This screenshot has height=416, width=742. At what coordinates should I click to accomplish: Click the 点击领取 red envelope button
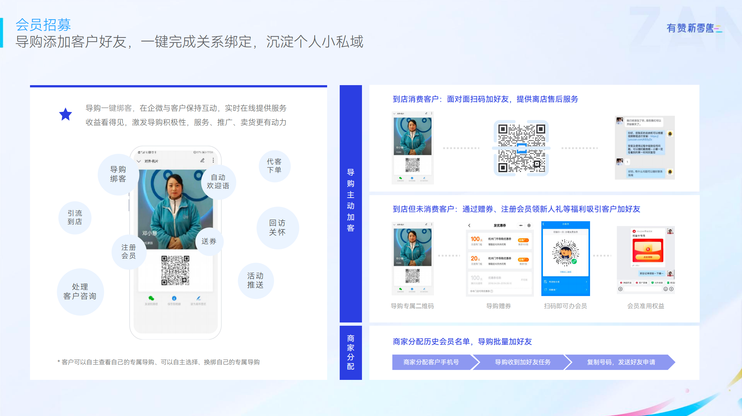click(x=647, y=257)
